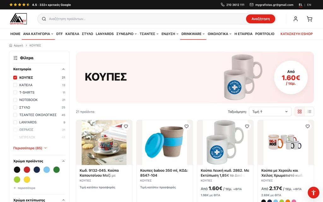The image size is (323, 202).
Task: Select the red product color swatch
Action: coord(27,169)
